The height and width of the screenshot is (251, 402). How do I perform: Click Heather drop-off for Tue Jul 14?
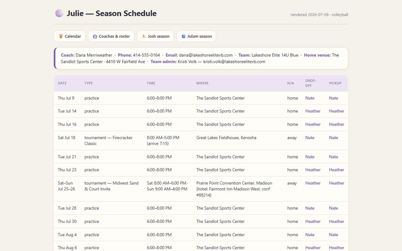313,111
